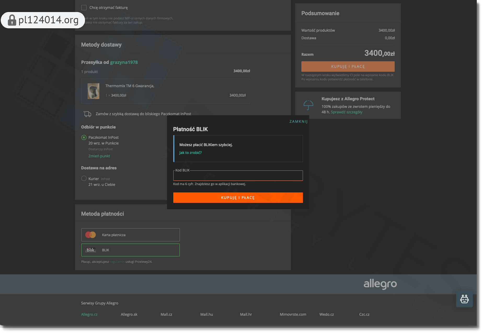Visit Allegro.sk footer link

tap(129, 314)
